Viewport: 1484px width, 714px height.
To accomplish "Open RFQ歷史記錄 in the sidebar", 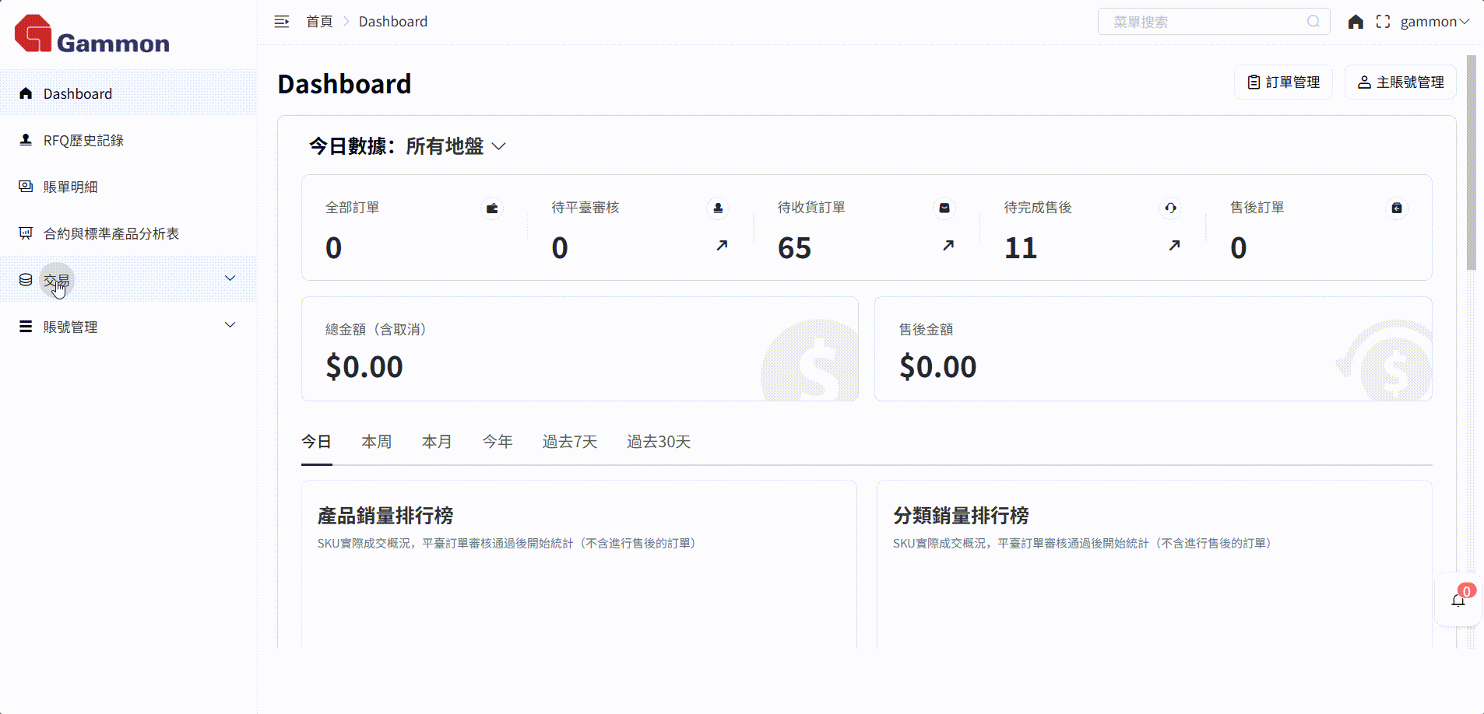I will pos(83,140).
